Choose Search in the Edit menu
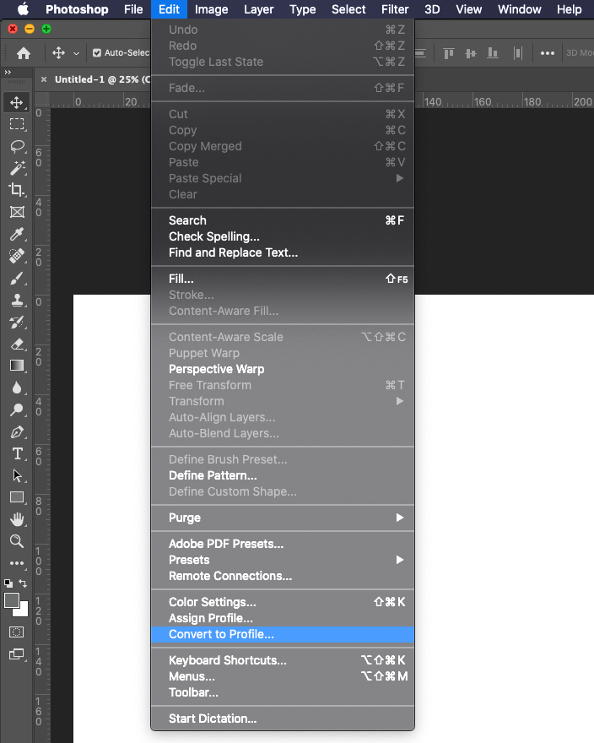Image resolution: width=594 pixels, height=743 pixels. (x=283, y=220)
